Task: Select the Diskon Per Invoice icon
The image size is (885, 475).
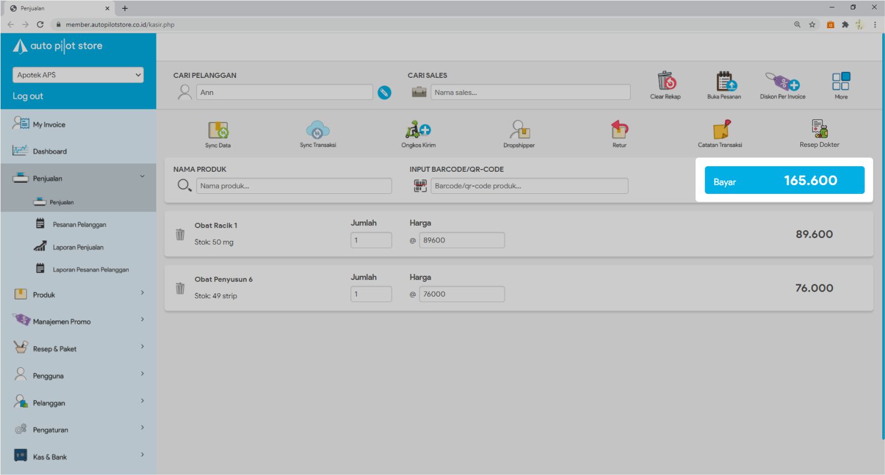Action: pyautogui.click(x=782, y=82)
